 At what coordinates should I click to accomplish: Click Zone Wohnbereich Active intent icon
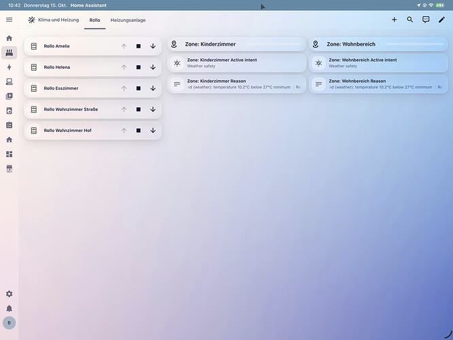(318, 63)
